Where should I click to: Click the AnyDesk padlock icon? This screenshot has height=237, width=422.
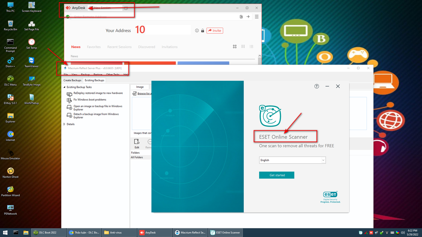pos(203,31)
